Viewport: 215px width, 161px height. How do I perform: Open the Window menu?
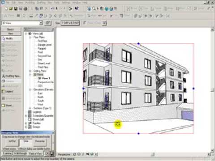pos(76,2)
